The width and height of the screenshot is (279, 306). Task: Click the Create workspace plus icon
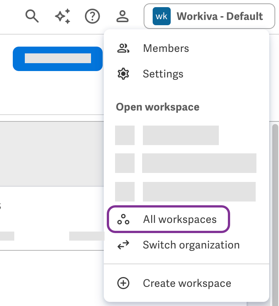(x=123, y=283)
